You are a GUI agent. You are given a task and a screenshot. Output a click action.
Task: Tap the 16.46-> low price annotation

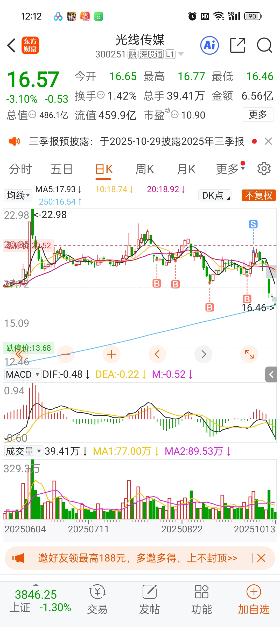click(258, 308)
